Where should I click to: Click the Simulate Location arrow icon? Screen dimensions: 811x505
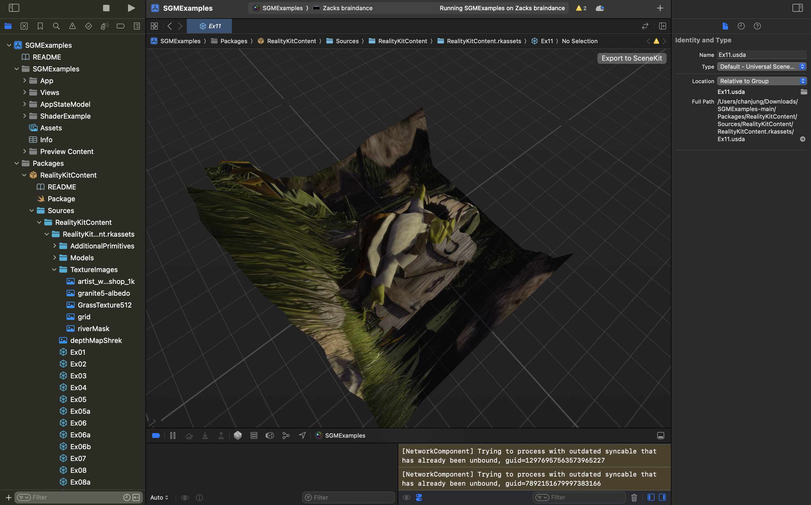[x=302, y=436]
